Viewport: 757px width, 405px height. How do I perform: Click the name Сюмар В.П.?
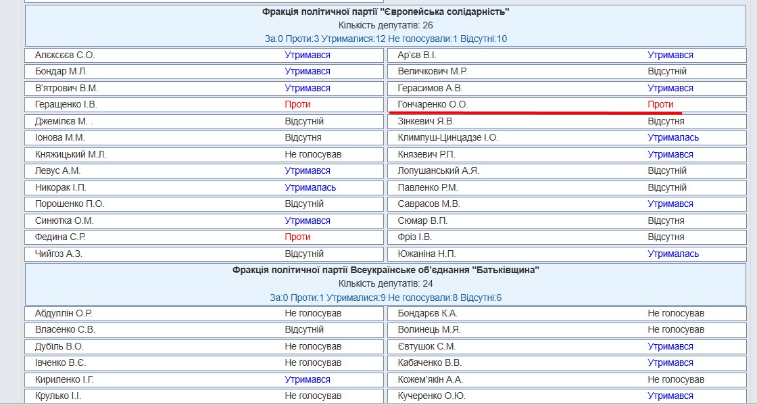[422, 220]
